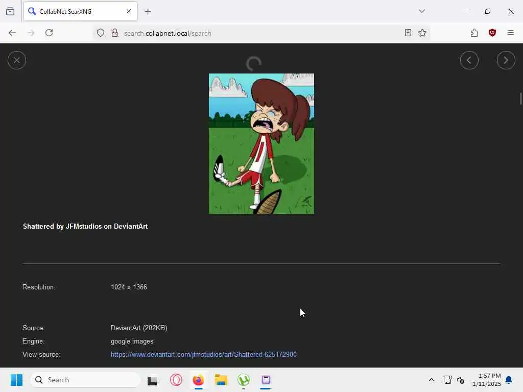Switch to Firefox on taskbar
Viewport: 523px width, 392px height.
pyautogui.click(x=199, y=380)
